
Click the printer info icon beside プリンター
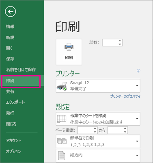(138, 71)
